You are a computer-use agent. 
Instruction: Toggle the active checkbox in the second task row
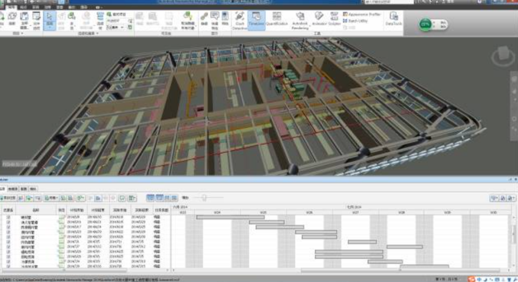point(8,222)
